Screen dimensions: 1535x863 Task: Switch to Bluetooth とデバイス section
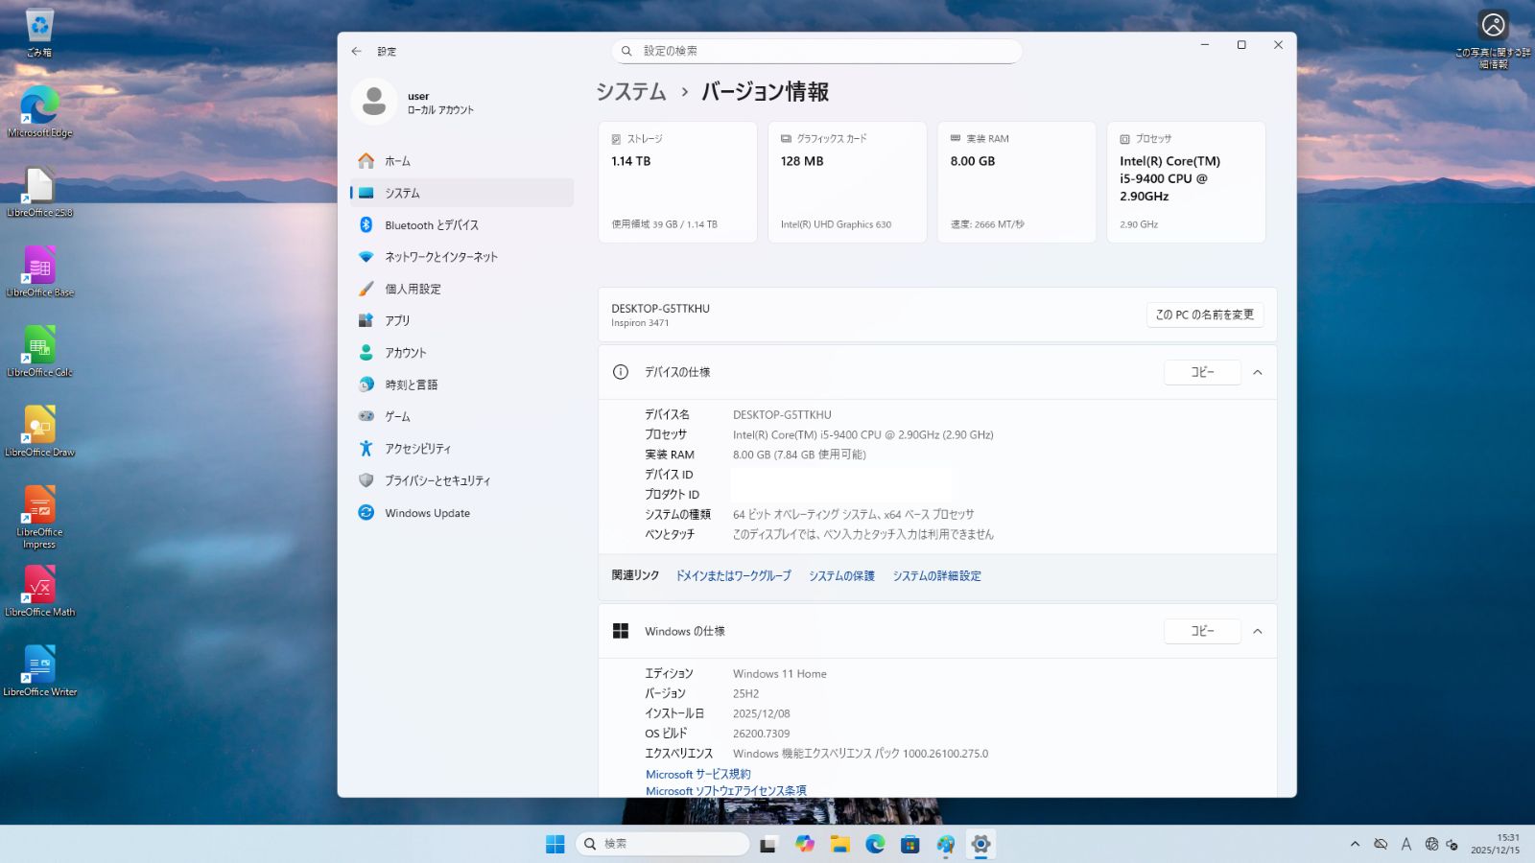coord(431,224)
